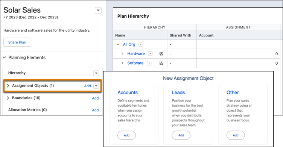Click the Hardware row account value 0
283x147 pixels.
tap(277, 54)
